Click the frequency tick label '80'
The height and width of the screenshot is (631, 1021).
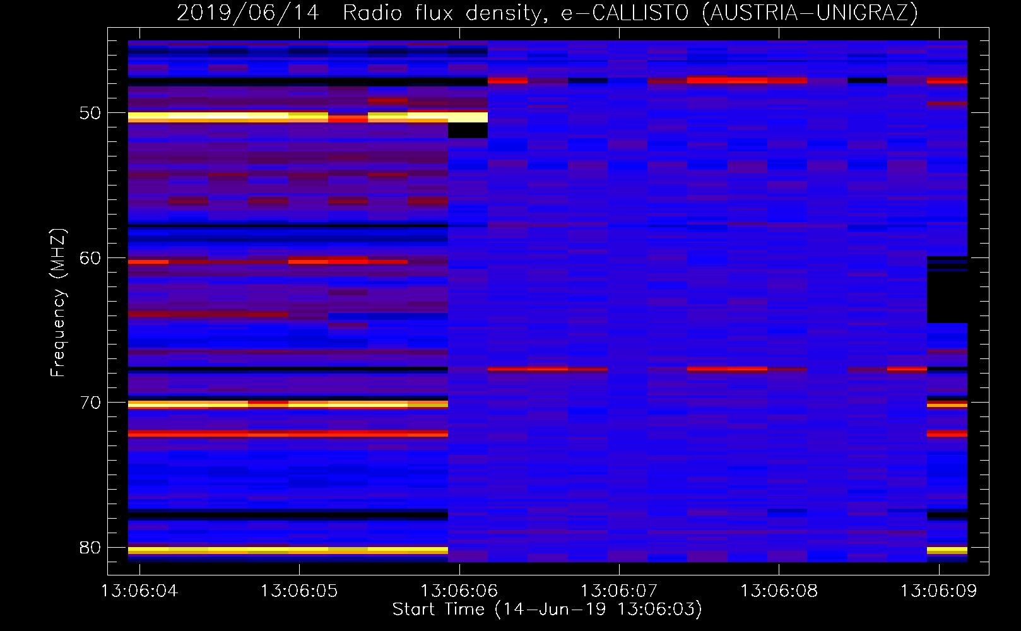[x=90, y=547]
